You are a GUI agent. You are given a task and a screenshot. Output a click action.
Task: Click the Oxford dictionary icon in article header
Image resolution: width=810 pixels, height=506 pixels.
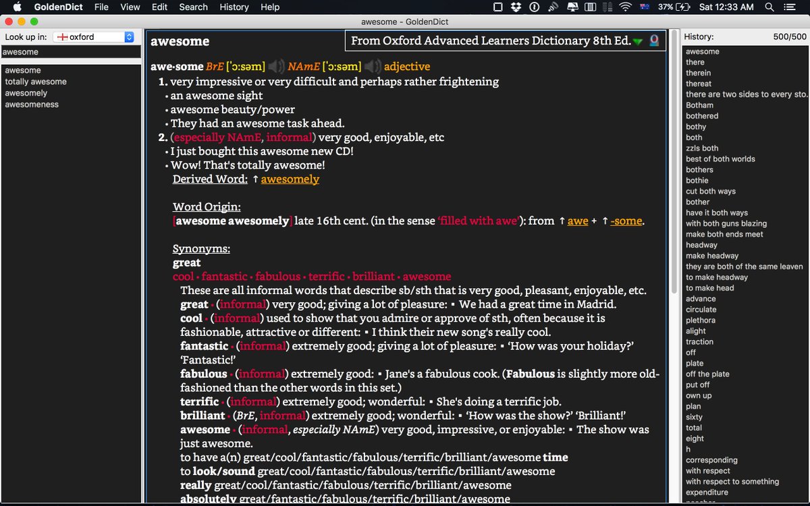[654, 41]
